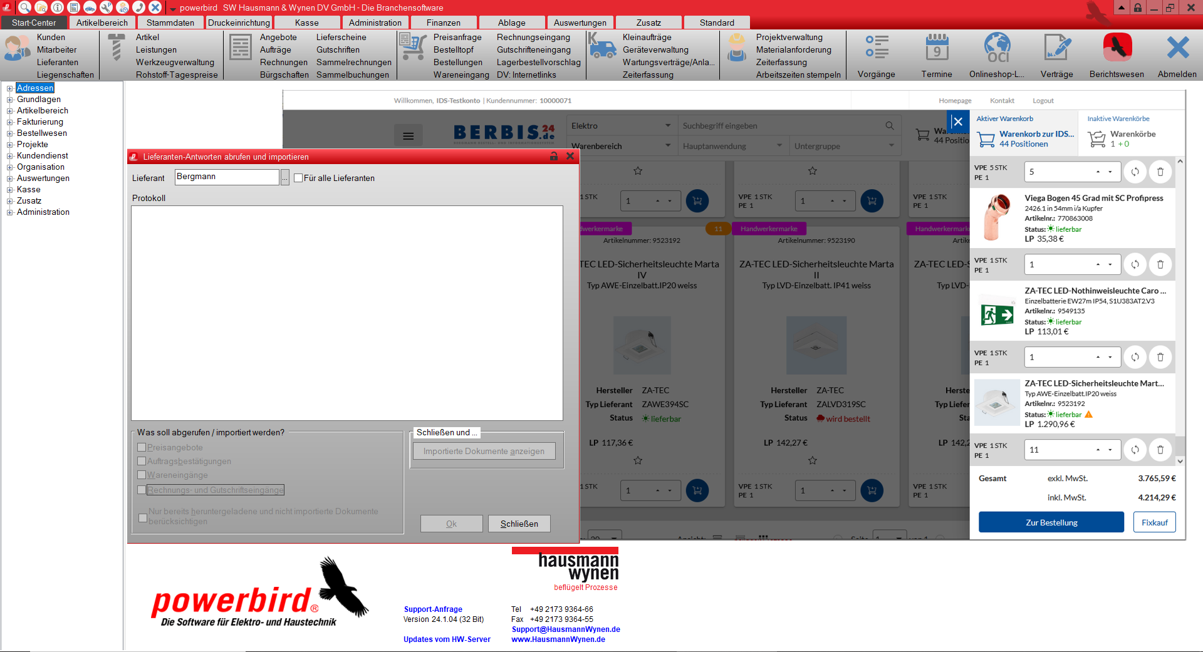This screenshot has height=652, width=1203.
Task: Click the shop hamburger menu icon
Action: (408, 136)
